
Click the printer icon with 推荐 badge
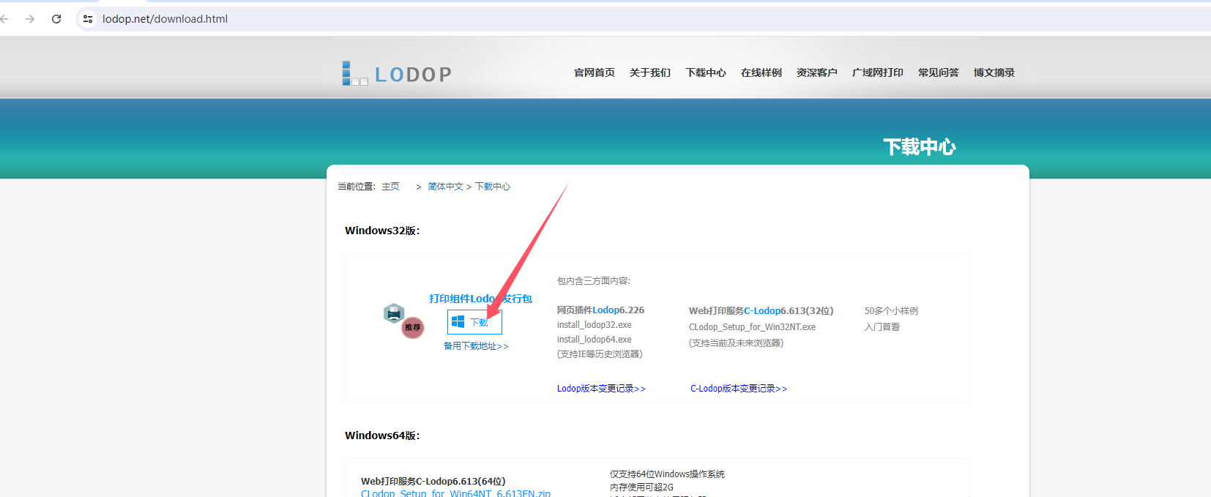(403, 320)
